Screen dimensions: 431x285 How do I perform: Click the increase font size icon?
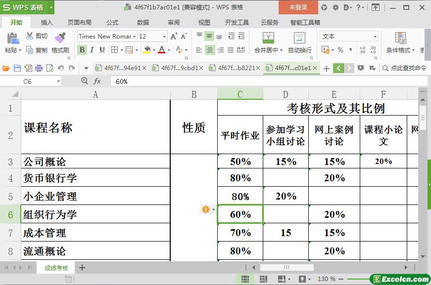tap(174, 36)
